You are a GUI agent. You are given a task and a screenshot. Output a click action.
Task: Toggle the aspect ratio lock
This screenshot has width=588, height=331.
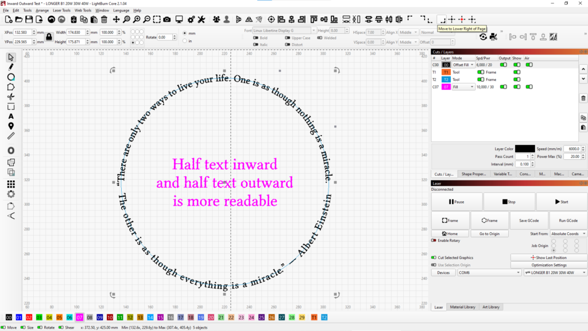click(x=49, y=37)
